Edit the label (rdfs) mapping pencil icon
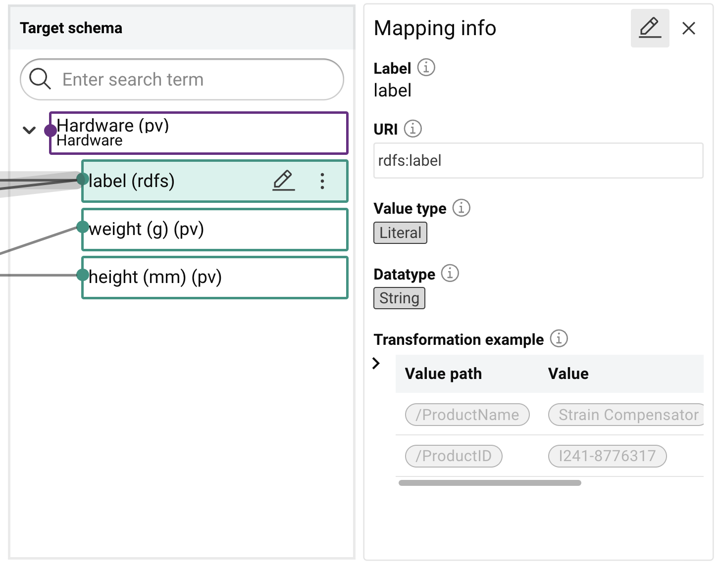720x566 pixels. pos(284,181)
